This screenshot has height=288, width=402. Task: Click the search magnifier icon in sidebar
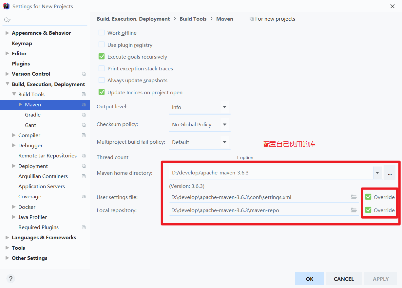[7, 20]
